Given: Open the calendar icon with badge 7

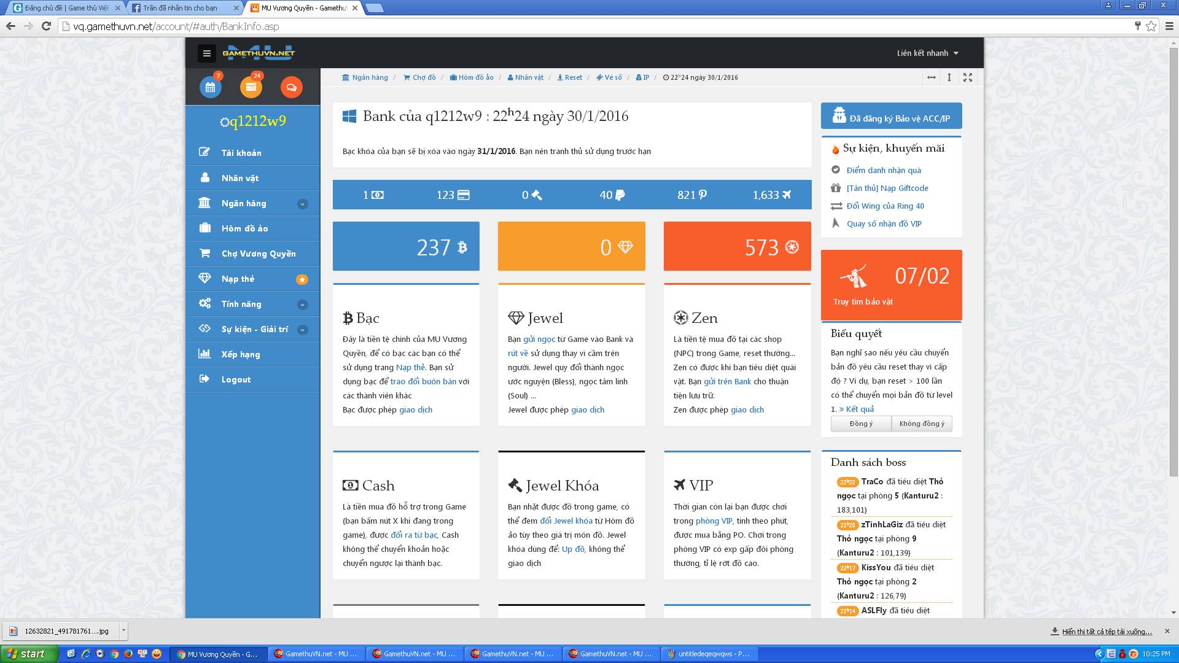Looking at the screenshot, I should [210, 87].
